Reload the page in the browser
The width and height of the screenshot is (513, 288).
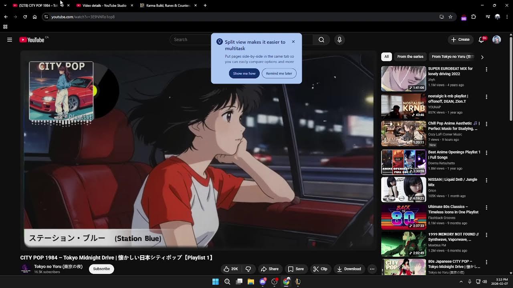(x=25, y=17)
